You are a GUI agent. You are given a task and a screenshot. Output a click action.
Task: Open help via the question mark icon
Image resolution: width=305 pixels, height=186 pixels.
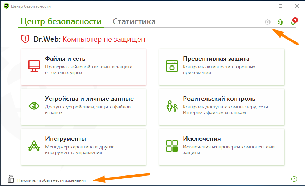294,179
